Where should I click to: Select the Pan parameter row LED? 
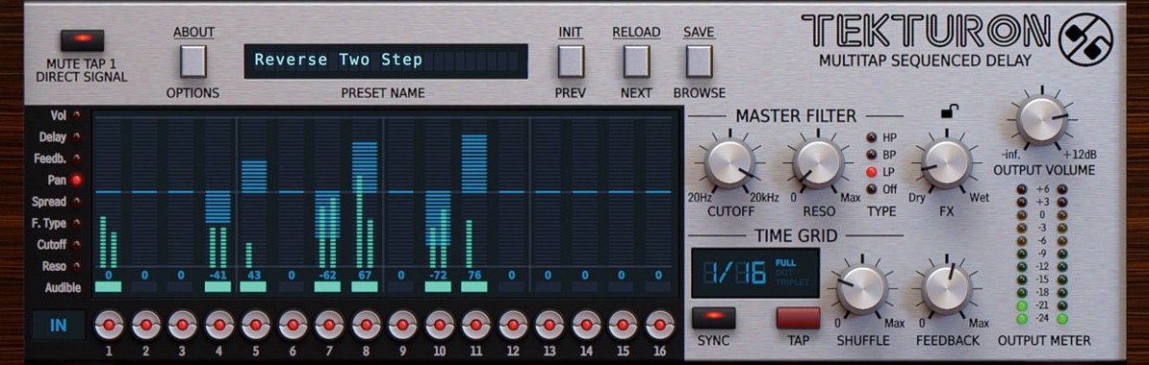[76, 180]
